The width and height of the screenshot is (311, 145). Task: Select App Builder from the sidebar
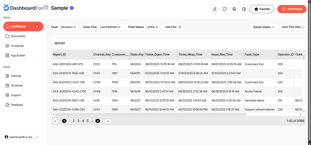tap(18, 56)
